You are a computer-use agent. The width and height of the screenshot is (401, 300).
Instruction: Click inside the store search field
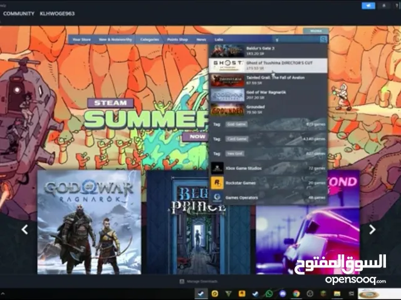point(296,39)
